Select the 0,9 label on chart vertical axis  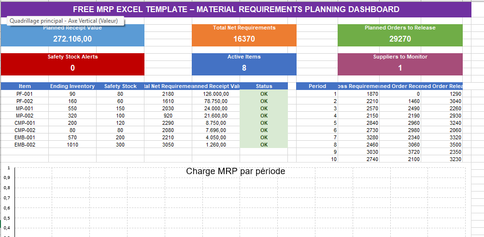pos(7,178)
